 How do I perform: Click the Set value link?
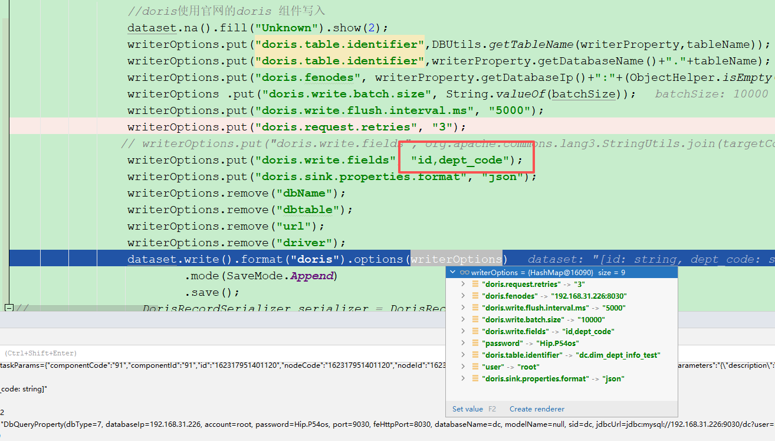467,409
